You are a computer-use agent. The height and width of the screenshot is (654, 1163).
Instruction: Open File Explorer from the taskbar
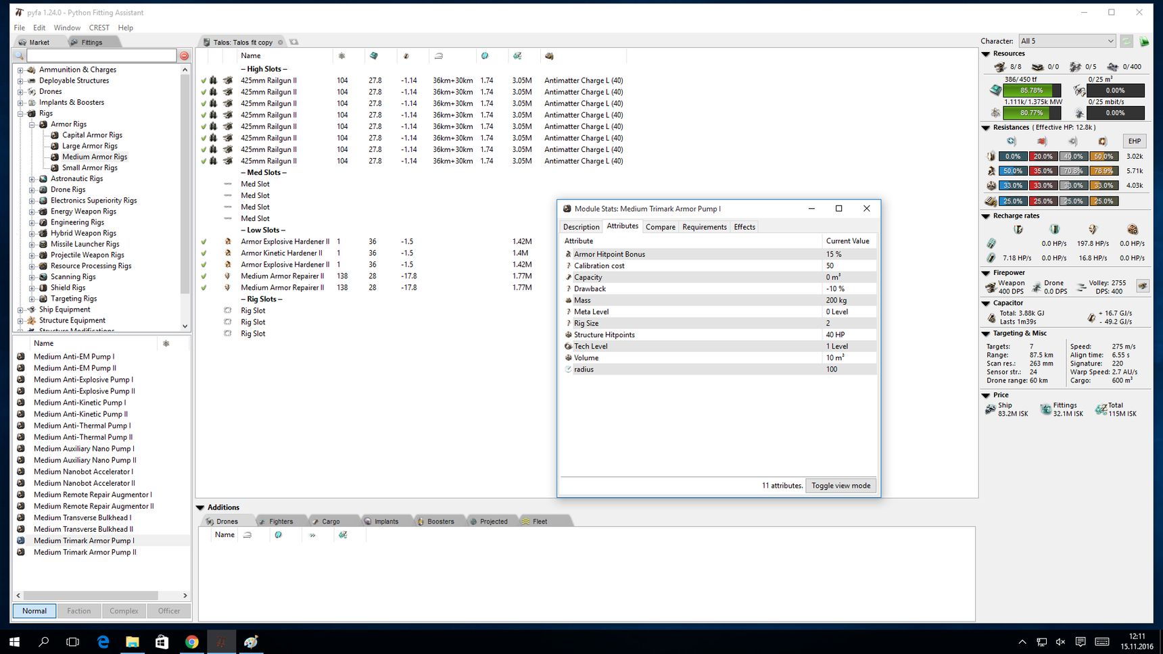133,642
